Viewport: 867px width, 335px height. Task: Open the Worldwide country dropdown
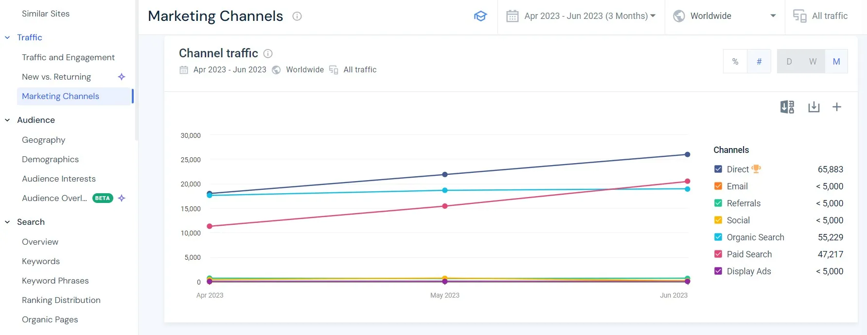724,16
